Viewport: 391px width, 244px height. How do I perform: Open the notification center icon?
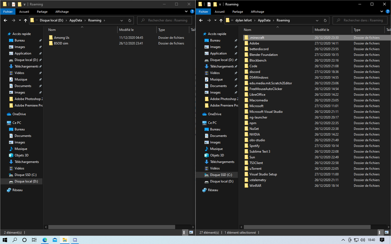(x=382, y=240)
